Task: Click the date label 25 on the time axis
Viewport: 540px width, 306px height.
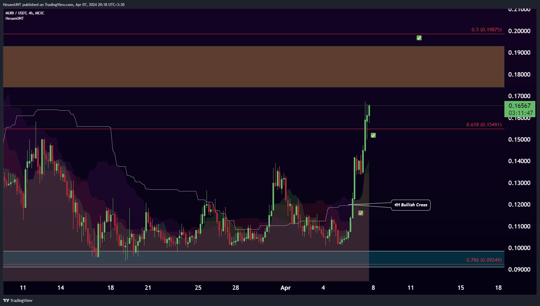Action: click(198, 288)
